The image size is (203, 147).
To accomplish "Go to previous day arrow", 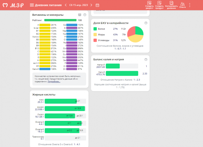I will pos(65,5).
